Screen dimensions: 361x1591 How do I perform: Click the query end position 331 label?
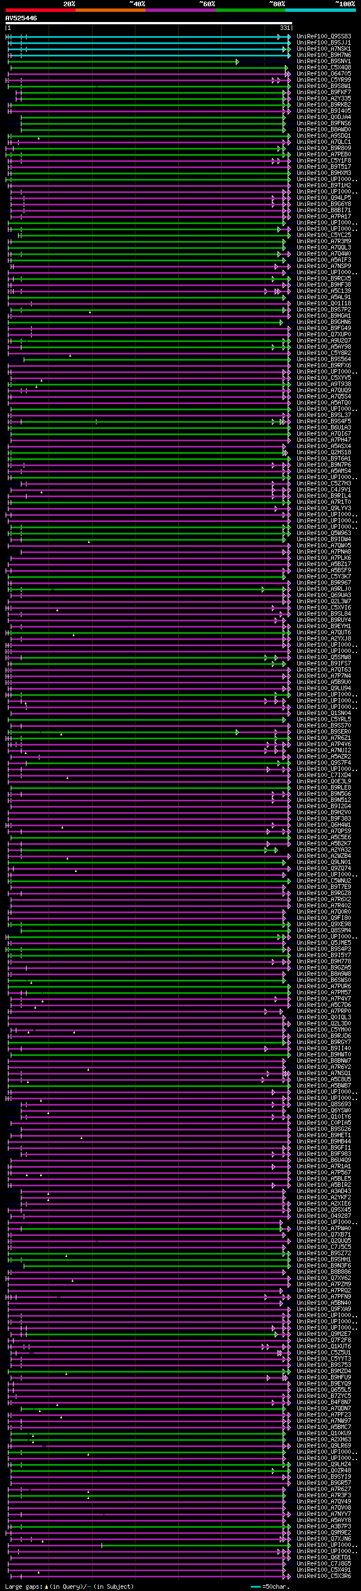point(284,28)
